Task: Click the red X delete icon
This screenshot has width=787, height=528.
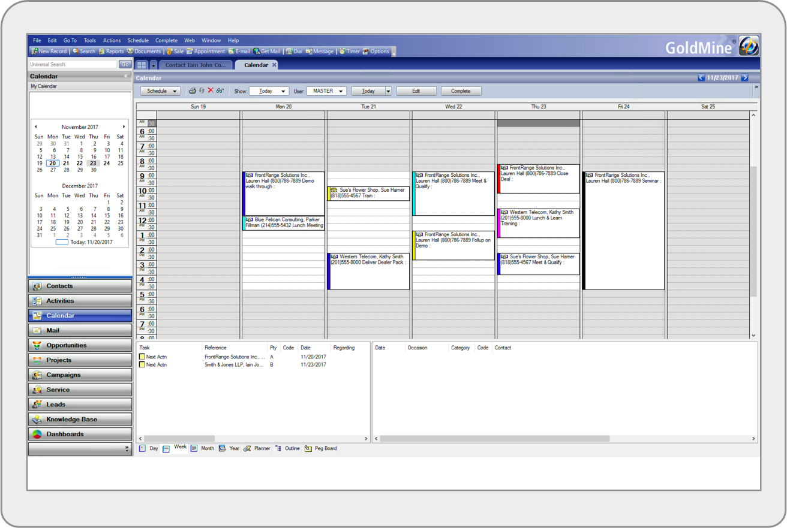Action: 211,91
